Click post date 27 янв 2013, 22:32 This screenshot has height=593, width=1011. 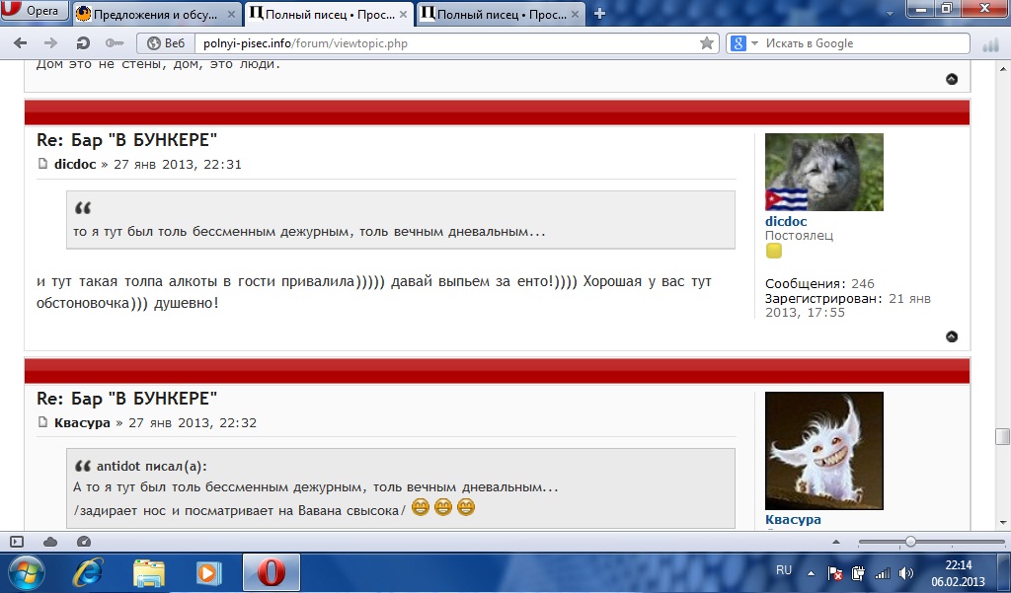[x=193, y=423]
